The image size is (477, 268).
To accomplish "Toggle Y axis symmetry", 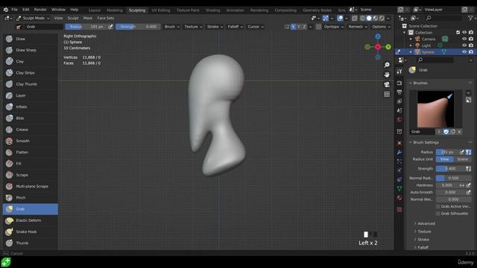I will 299,27.
